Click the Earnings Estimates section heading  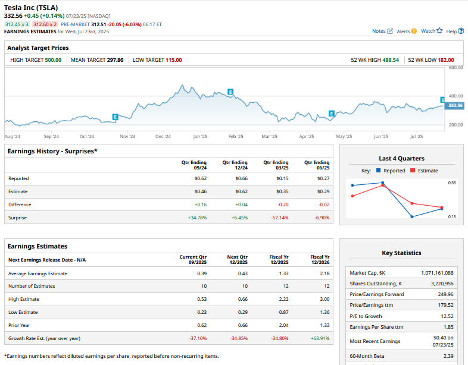(x=38, y=247)
